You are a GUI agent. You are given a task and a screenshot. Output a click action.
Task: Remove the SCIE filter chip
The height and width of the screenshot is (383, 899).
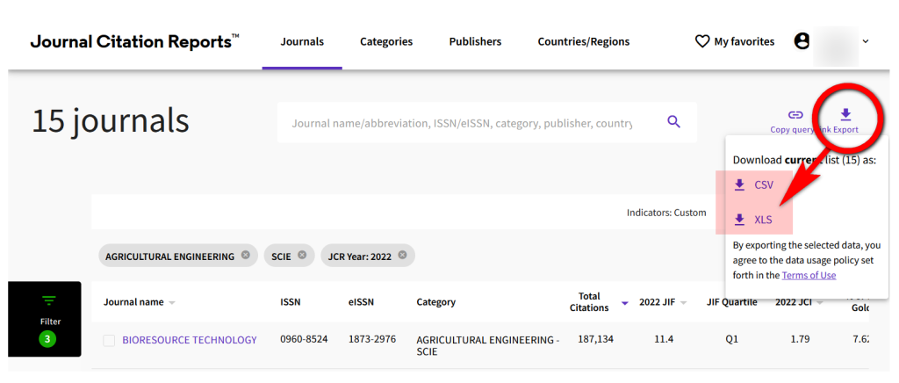tap(302, 255)
